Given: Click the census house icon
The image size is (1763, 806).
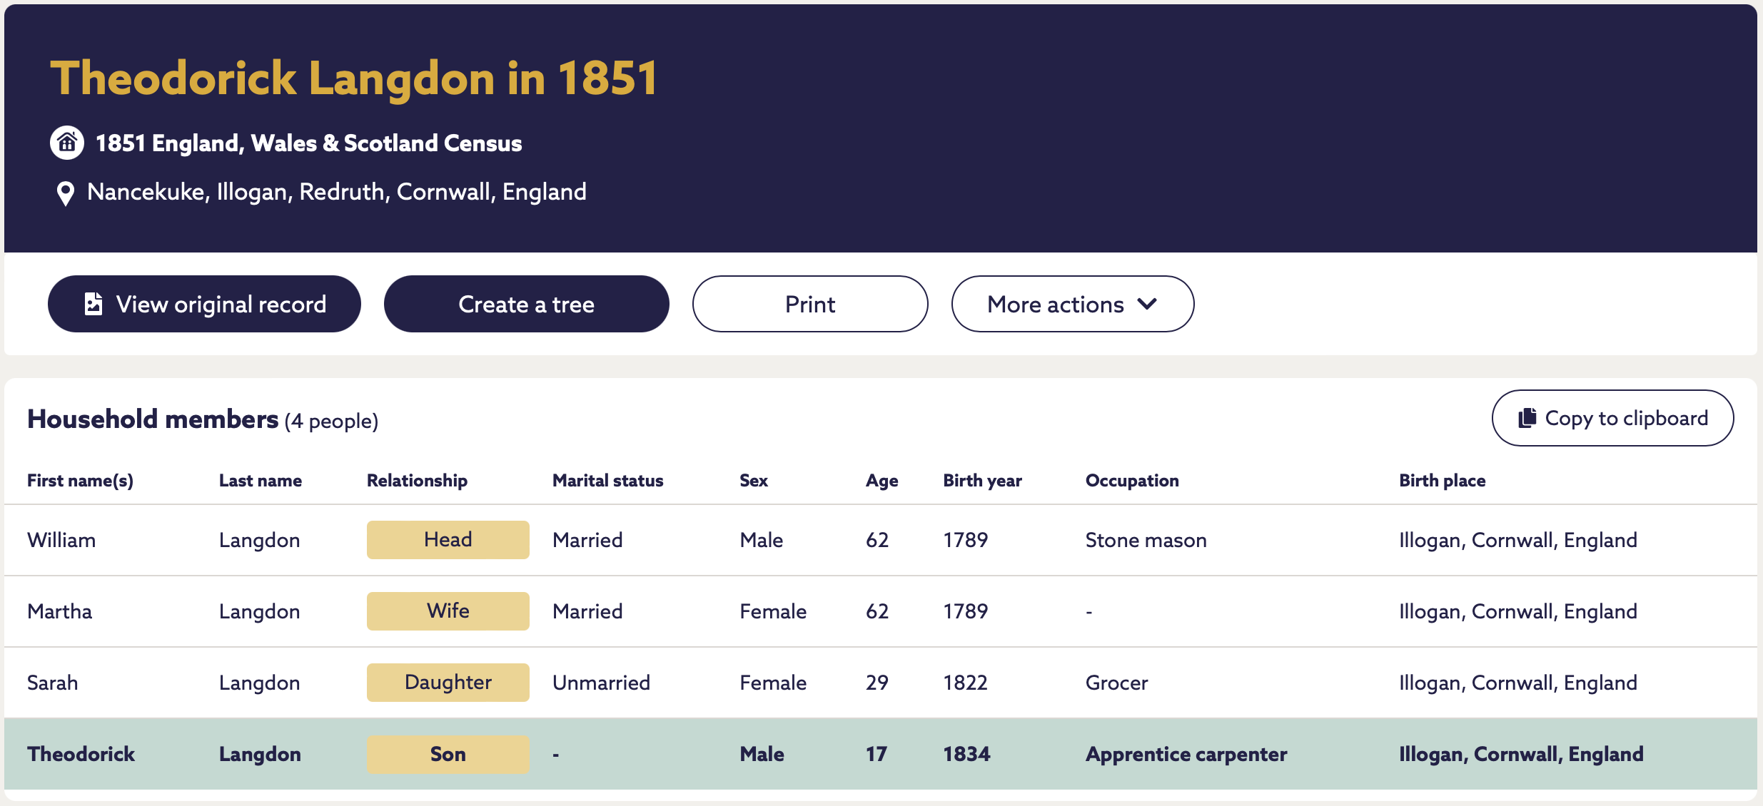Looking at the screenshot, I should point(67,143).
